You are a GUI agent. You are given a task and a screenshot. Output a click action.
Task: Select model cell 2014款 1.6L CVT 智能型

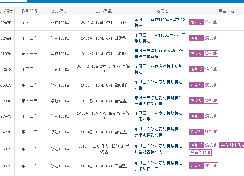click(104, 166)
